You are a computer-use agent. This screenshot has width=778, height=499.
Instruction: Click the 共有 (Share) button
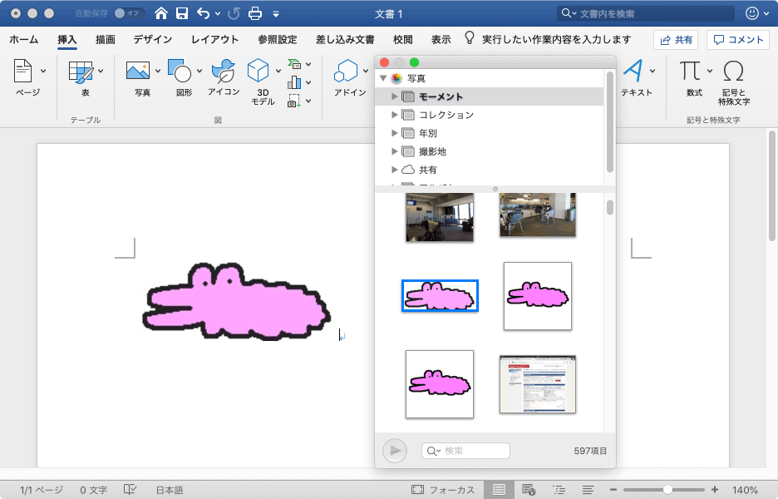pyautogui.click(x=675, y=39)
